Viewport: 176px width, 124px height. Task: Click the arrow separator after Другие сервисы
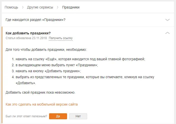[x=58, y=7]
